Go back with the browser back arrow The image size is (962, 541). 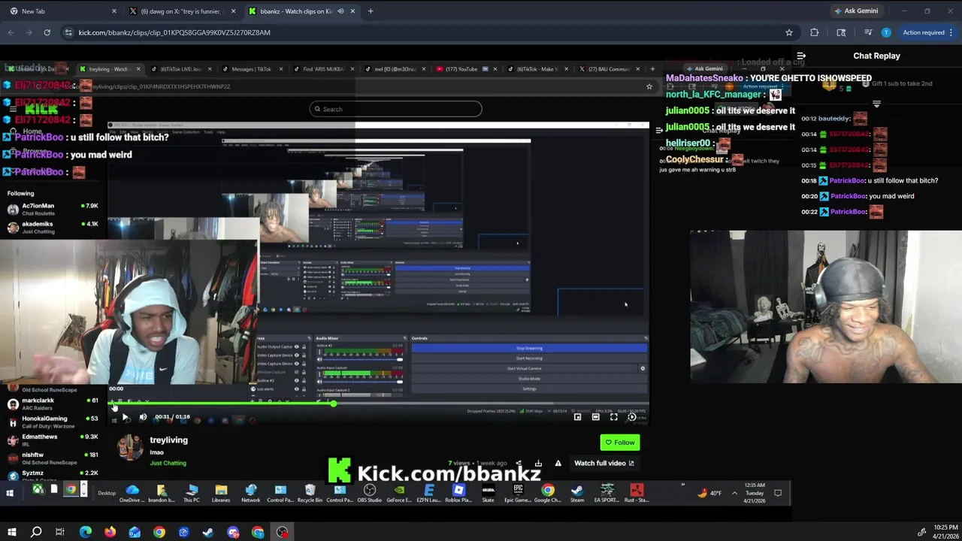click(x=11, y=32)
